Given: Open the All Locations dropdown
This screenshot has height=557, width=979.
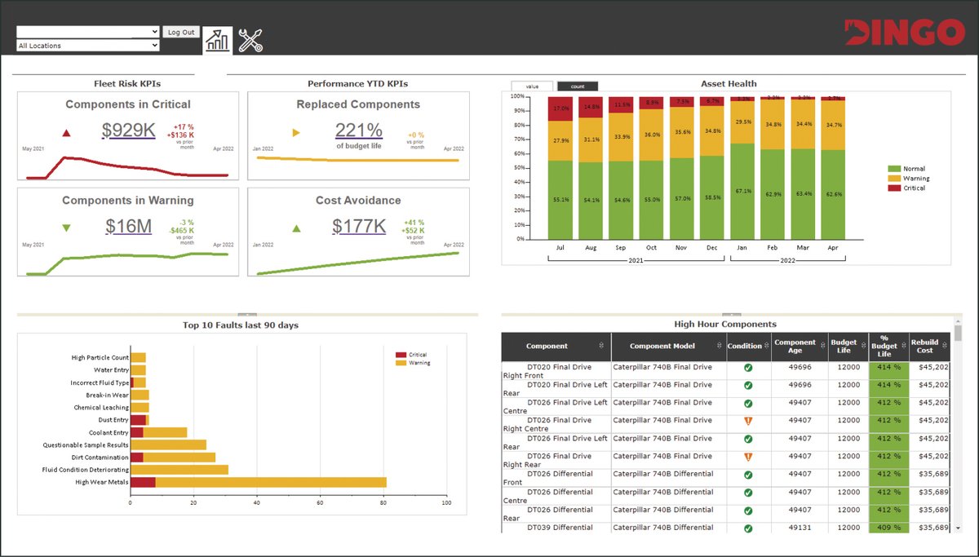Looking at the screenshot, I should point(87,46).
